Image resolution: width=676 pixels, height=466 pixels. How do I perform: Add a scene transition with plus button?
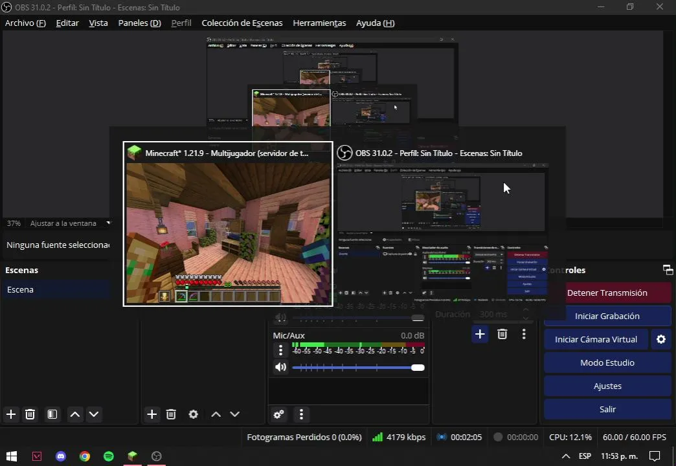(x=480, y=334)
